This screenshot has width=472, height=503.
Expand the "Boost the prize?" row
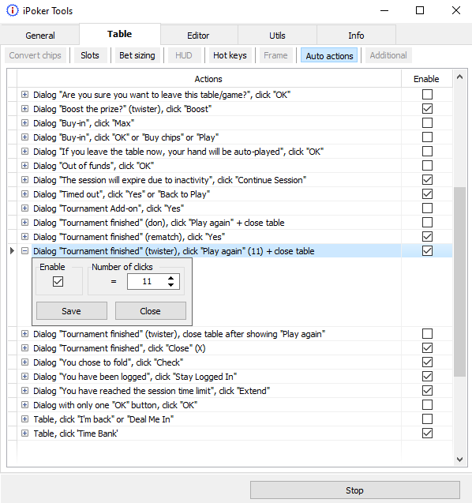24,109
